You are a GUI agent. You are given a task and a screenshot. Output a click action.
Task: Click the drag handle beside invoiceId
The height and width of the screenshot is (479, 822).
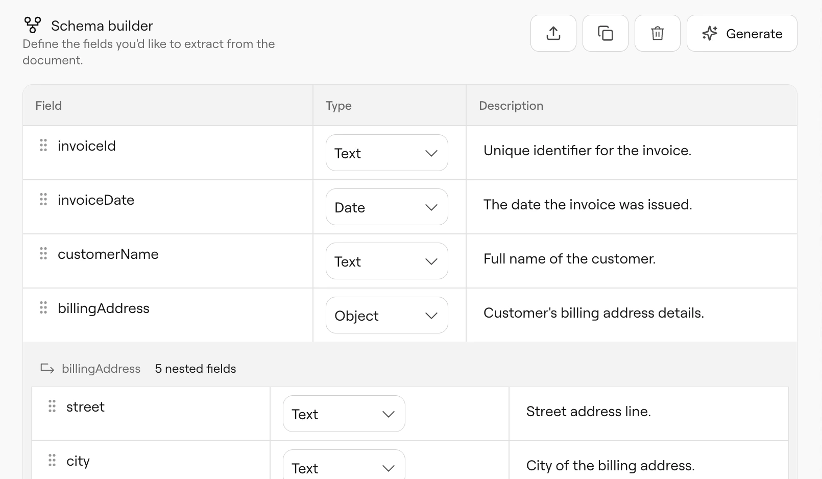(43, 145)
